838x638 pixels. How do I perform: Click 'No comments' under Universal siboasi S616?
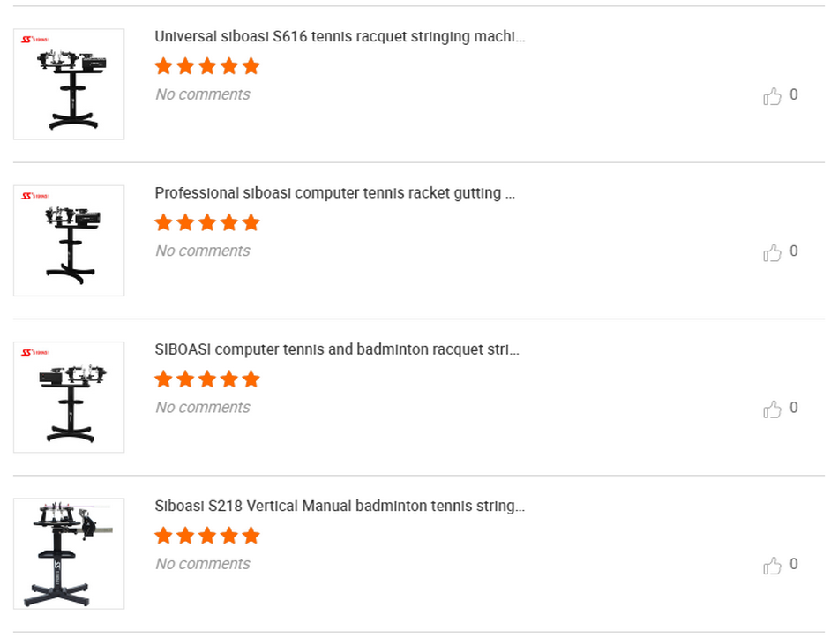point(203,94)
